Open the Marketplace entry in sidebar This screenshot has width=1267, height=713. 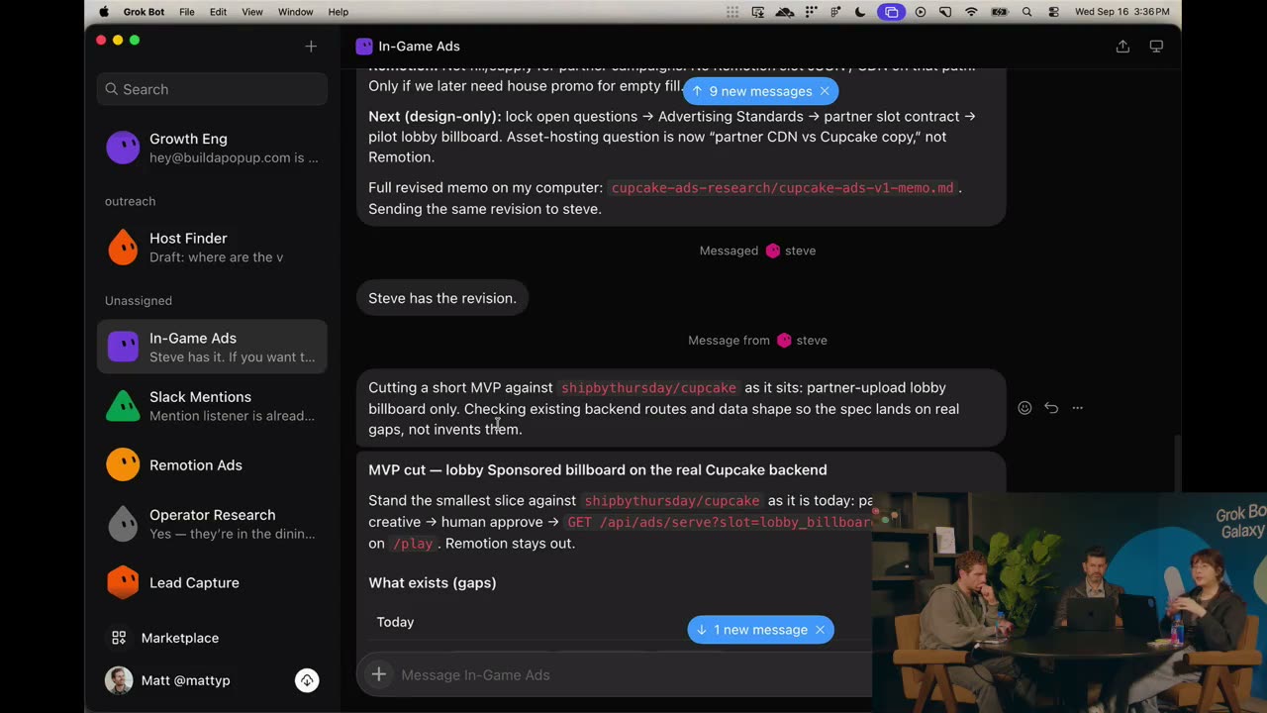tap(212, 638)
